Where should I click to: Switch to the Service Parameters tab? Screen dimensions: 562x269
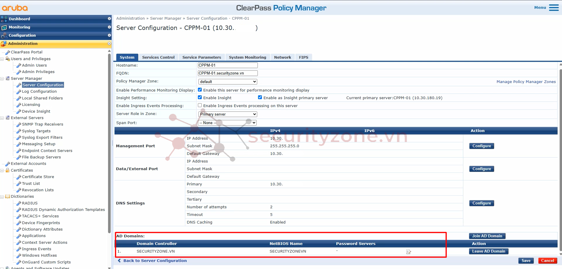[202, 57]
